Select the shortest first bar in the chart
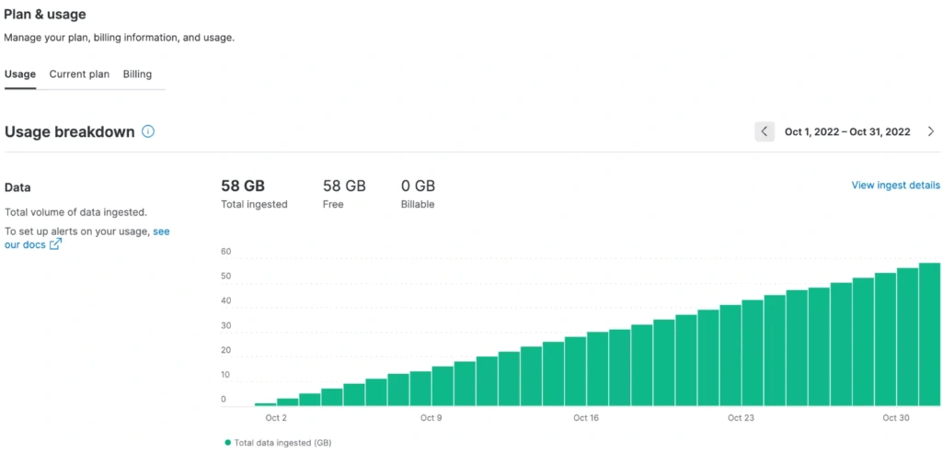The image size is (942, 452). click(x=266, y=403)
